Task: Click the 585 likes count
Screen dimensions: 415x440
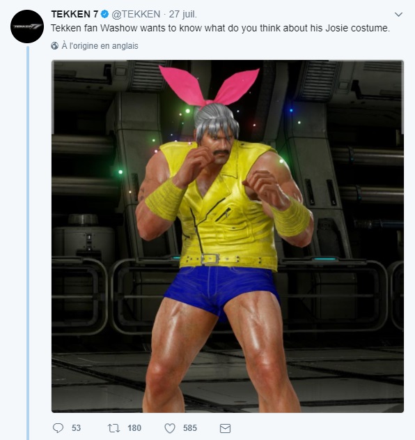Action: click(x=190, y=428)
